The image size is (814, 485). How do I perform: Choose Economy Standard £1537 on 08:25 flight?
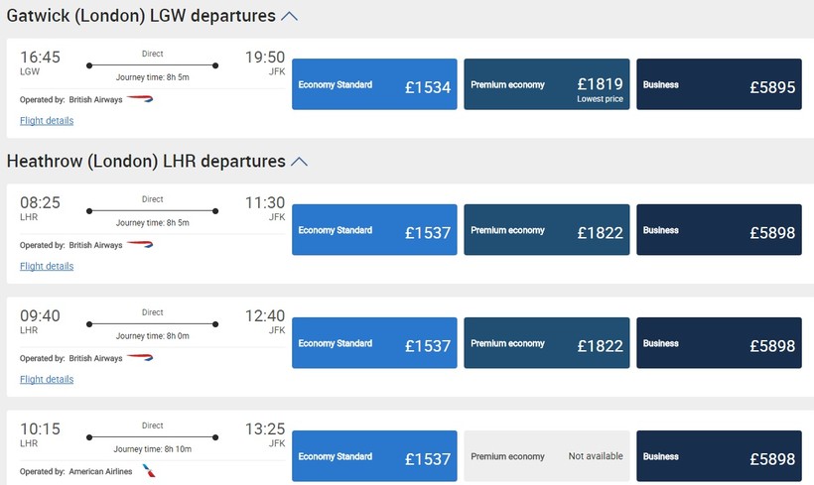374,230
